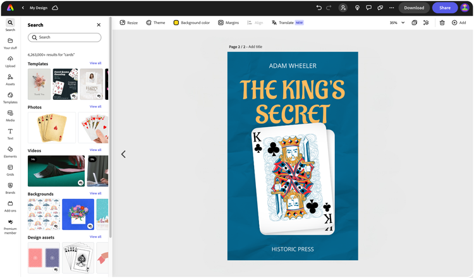Image resolution: width=474 pixels, height=278 pixels.
Task: Open the Grids panel icon
Action: pyautogui.click(x=10, y=170)
